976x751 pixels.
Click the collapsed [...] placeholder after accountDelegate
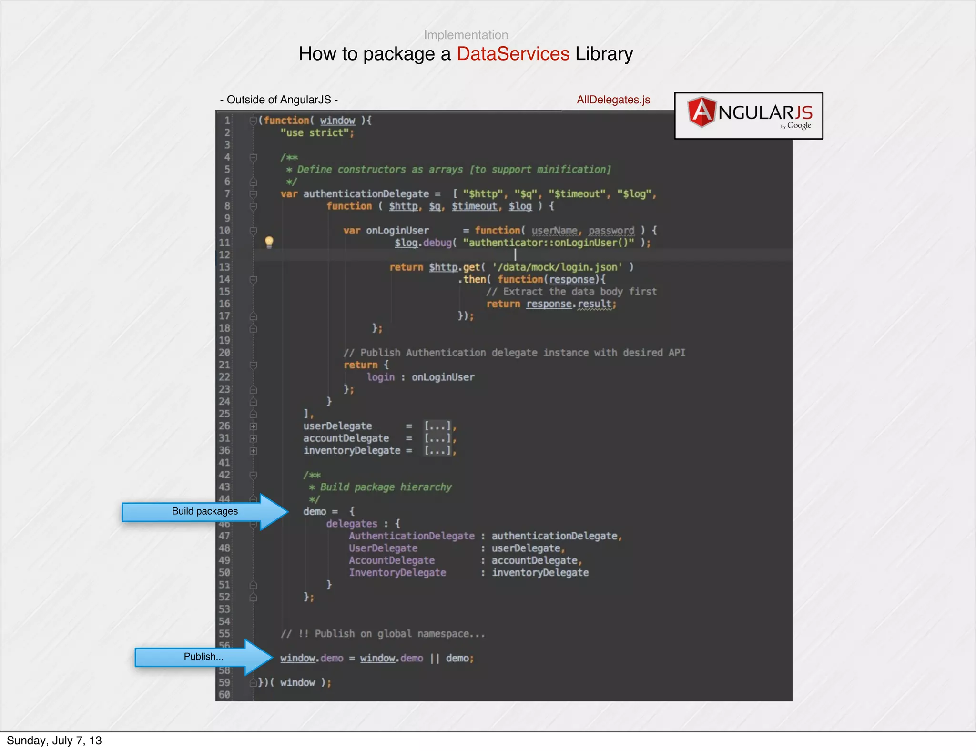point(438,438)
